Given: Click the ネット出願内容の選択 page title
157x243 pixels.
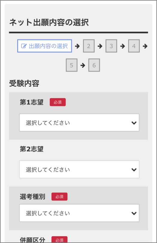Looking at the screenshot, I should pyautogui.click(x=49, y=22).
